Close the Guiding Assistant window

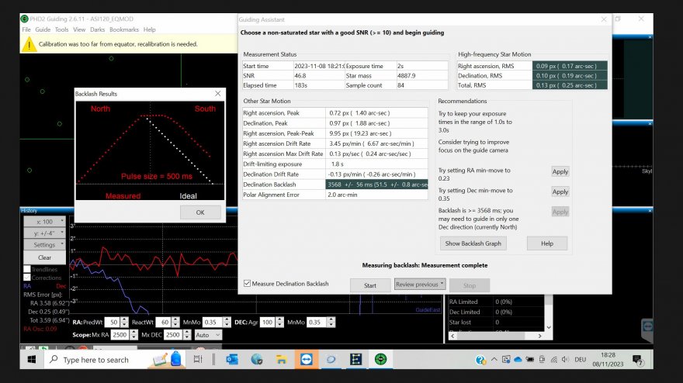click(604, 19)
